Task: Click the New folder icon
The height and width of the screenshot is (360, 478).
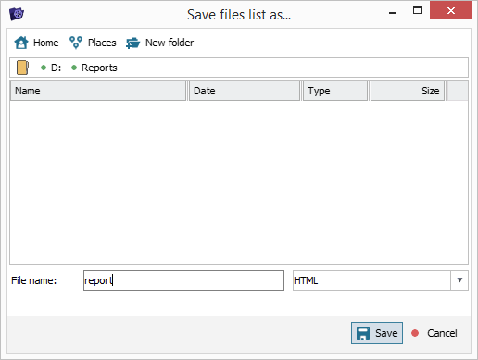Action: (x=133, y=43)
